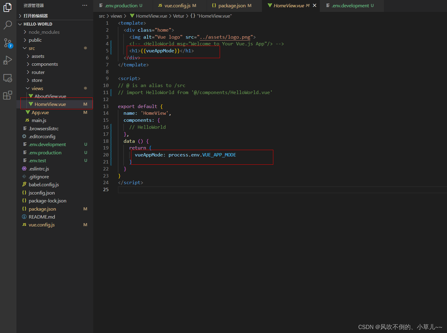447x333 pixels.
Task: Open explorer panel more actions ellipsis
Action: click(85, 5)
